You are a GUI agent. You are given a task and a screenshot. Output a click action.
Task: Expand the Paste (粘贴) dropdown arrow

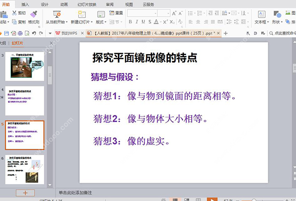tap(8, 22)
